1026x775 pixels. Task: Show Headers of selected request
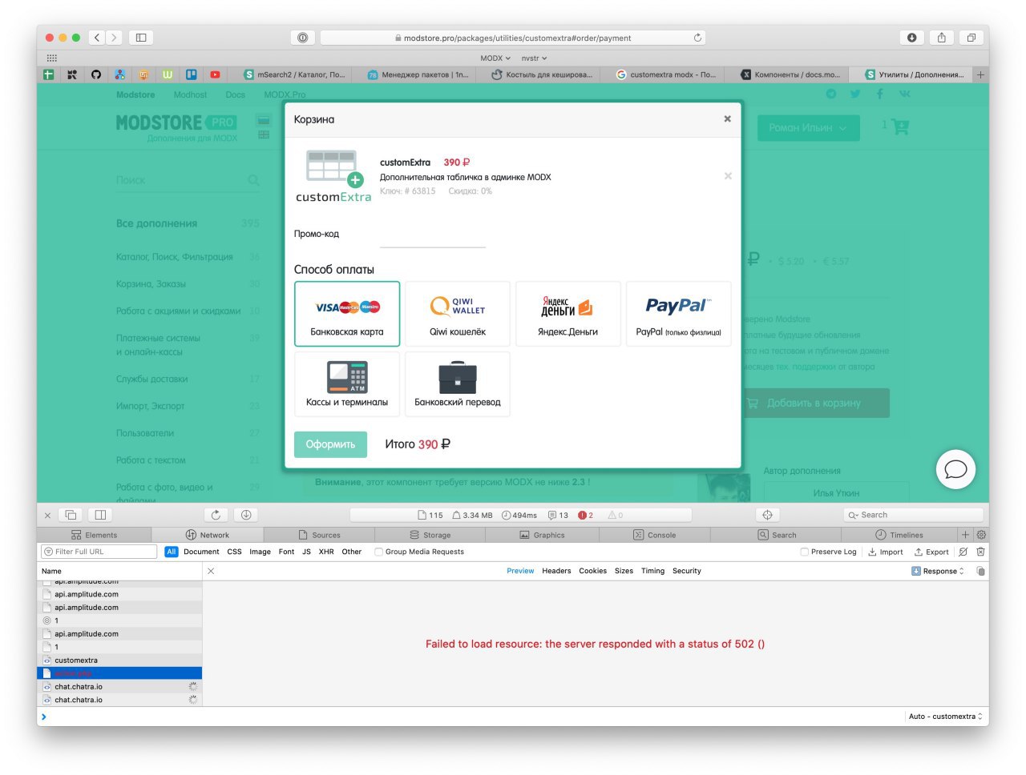point(556,571)
